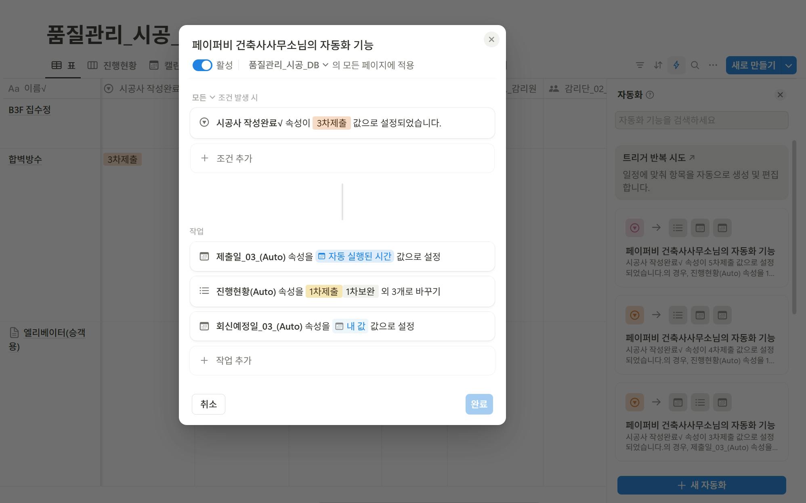Select the list action icon on the 4차제출 card

(x=678, y=315)
